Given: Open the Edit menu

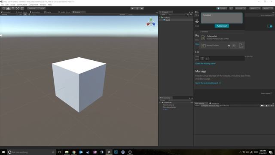Looking at the screenshot, I should [x=7, y=5].
